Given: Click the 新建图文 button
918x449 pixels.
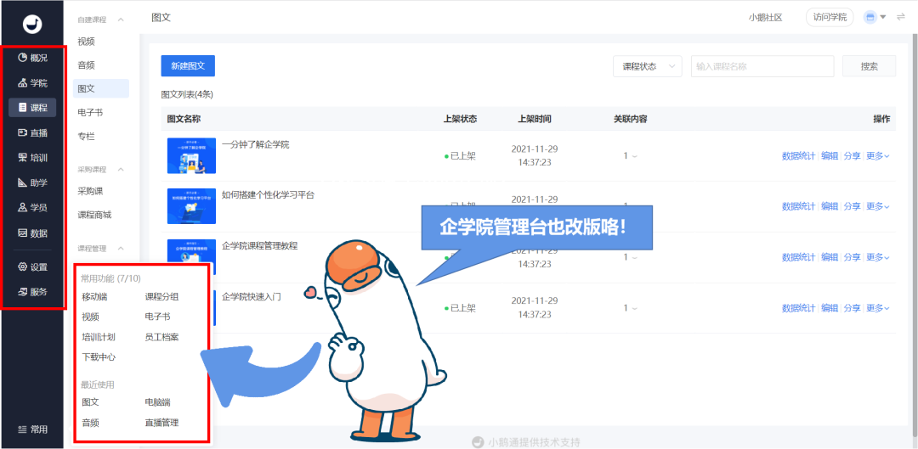Looking at the screenshot, I should [188, 66].
